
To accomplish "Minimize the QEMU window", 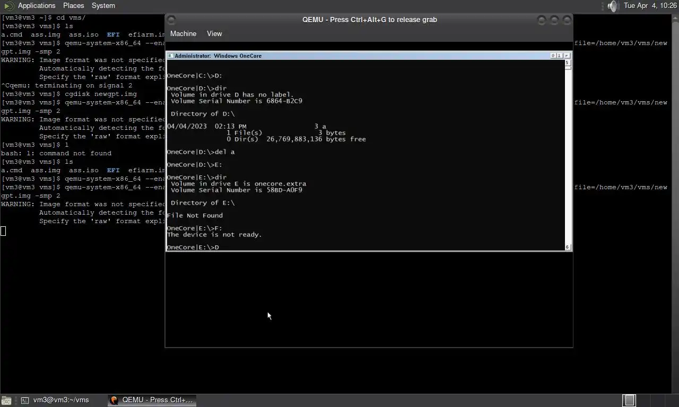I will coord(542,20).
